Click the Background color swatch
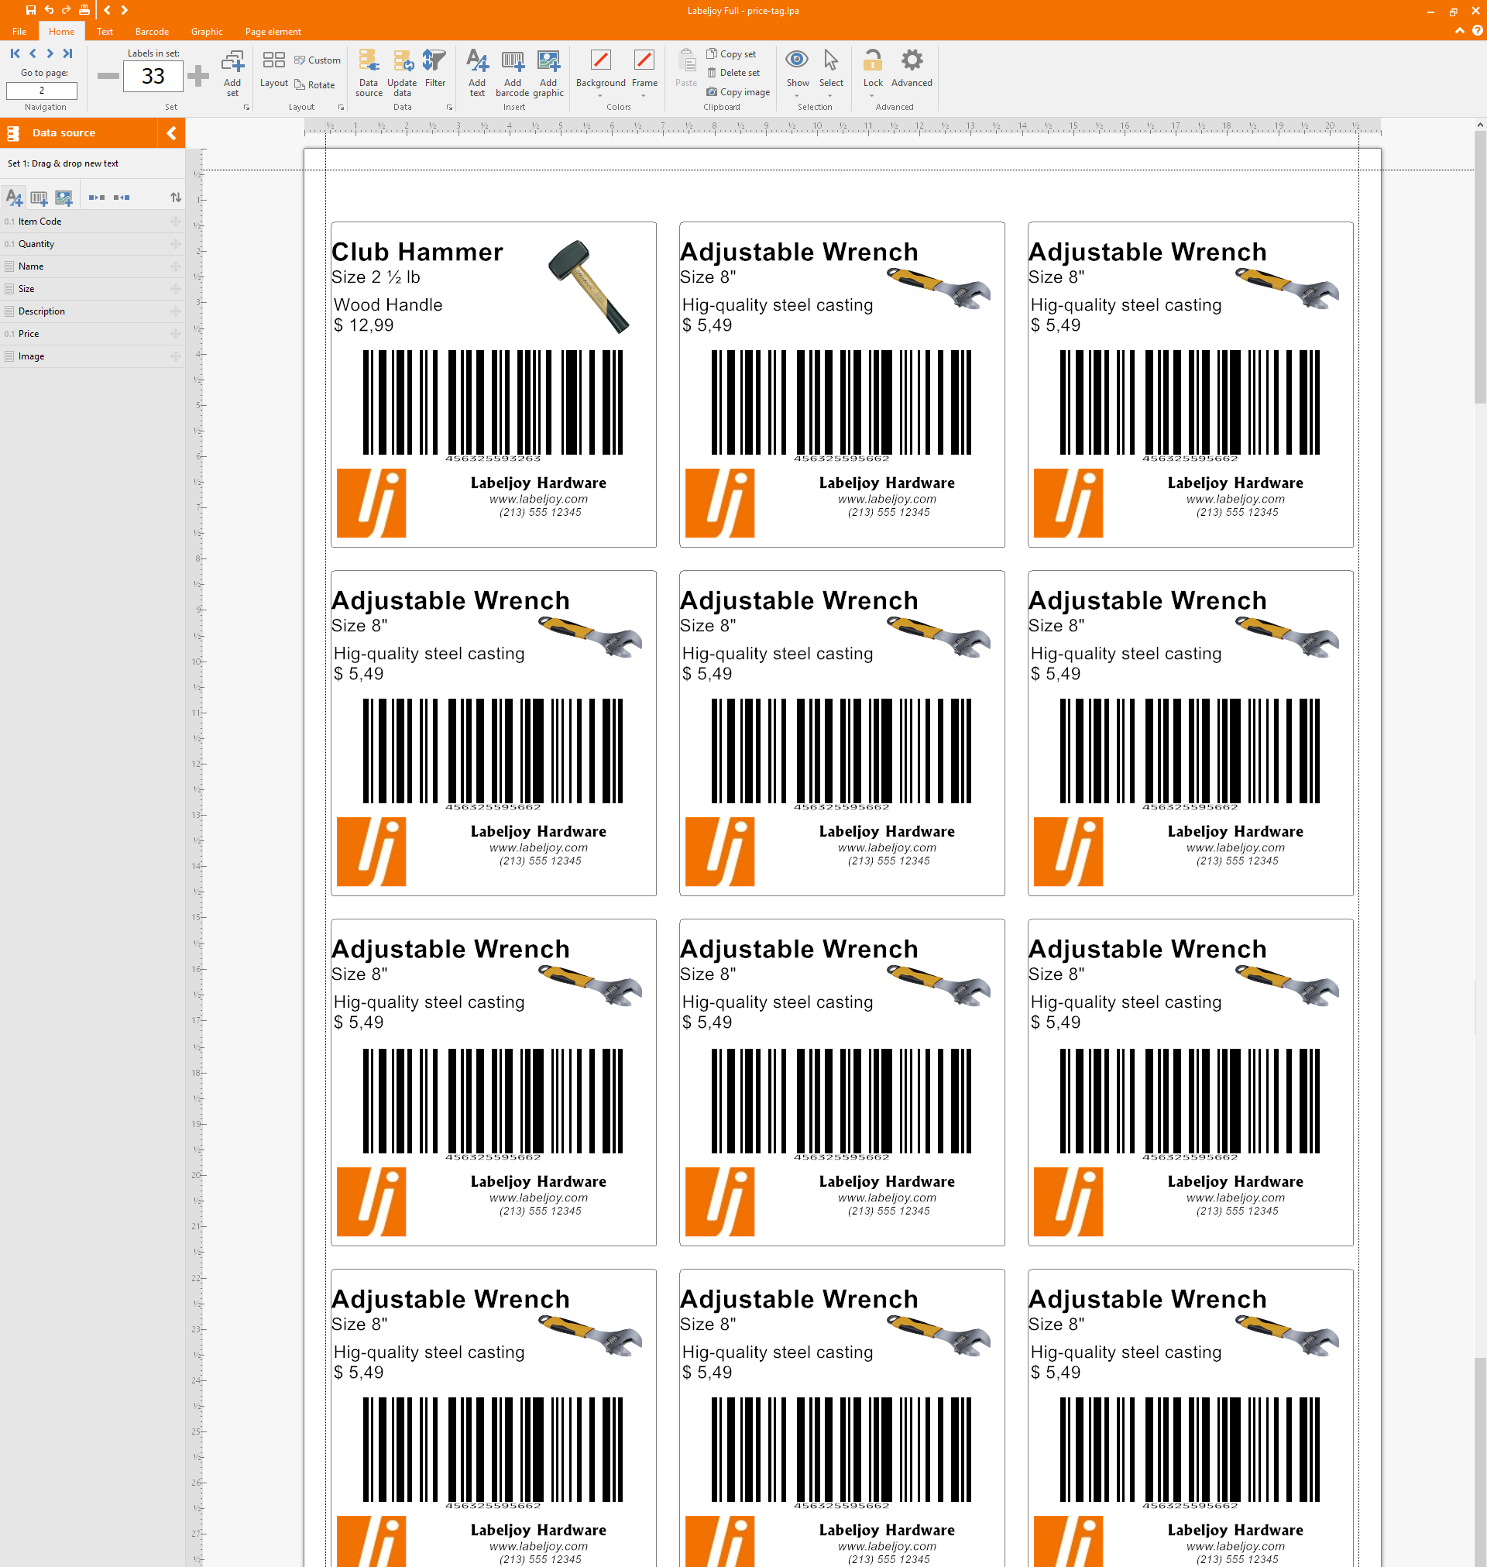The height and width of the screenshot is (1567, 1487). [x=601, y=60]
